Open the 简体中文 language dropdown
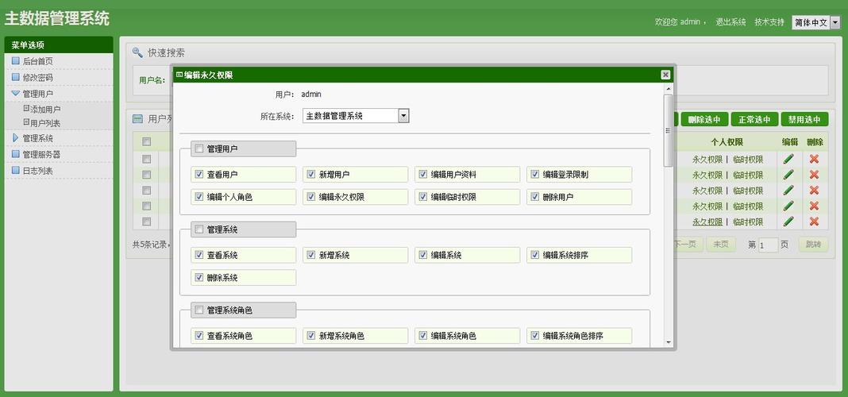The width and height of the screenshot is (848, 397). 835,22
